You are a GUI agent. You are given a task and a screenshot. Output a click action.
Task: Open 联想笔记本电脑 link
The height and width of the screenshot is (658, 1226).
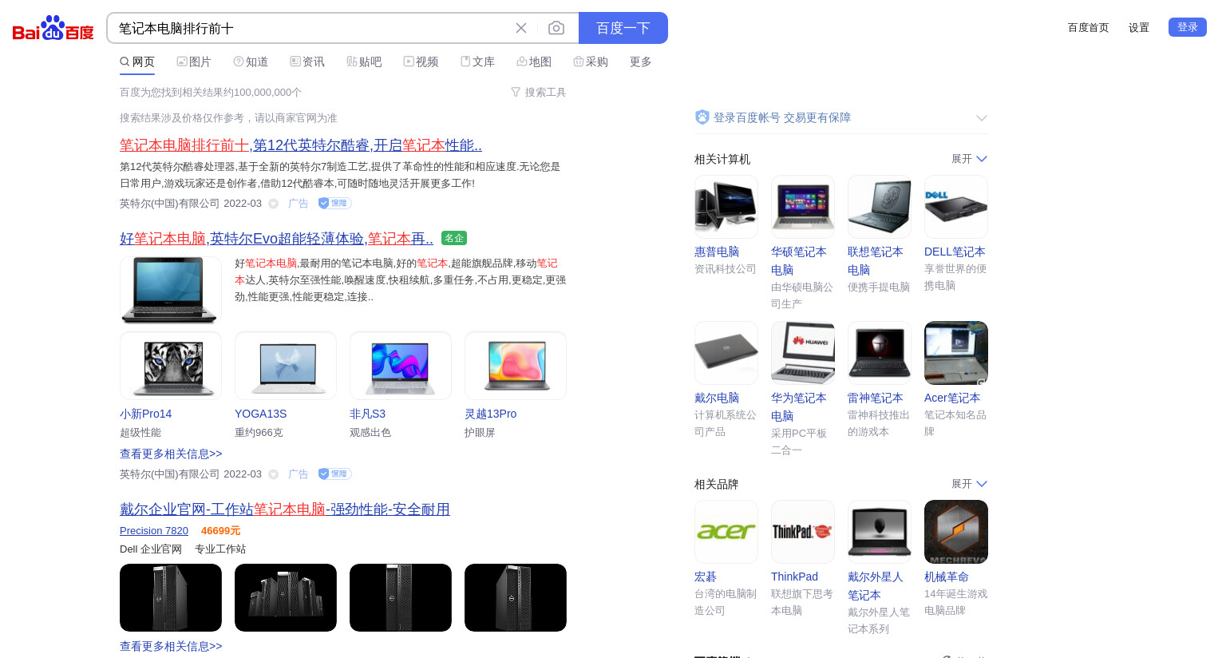pyautogui.click(x=876, y=261)
